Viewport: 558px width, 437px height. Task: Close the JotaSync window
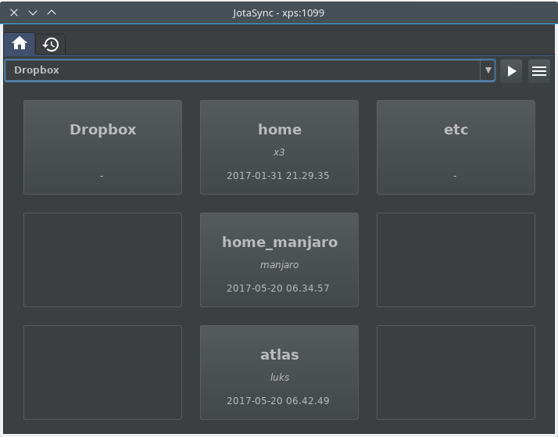pos(14,13)
